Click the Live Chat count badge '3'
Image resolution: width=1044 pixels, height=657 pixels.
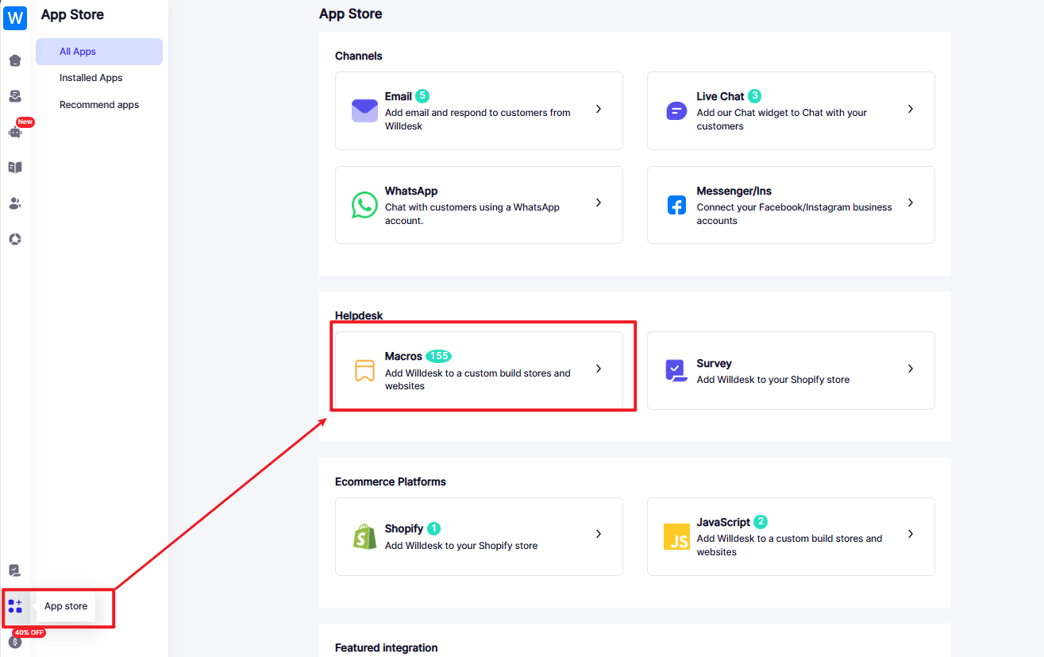tap(754, 96)
